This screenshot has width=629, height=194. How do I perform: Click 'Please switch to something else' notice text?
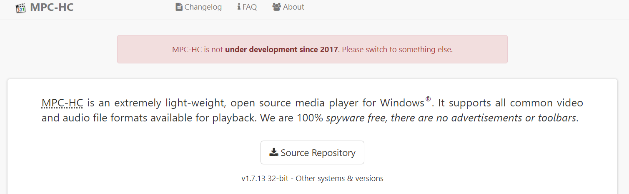point(397,49)
